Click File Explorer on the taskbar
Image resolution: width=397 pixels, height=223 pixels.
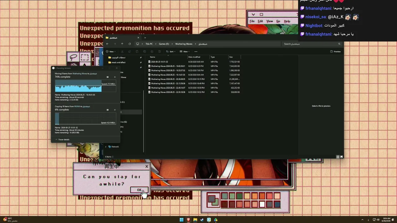pos(195,220)
